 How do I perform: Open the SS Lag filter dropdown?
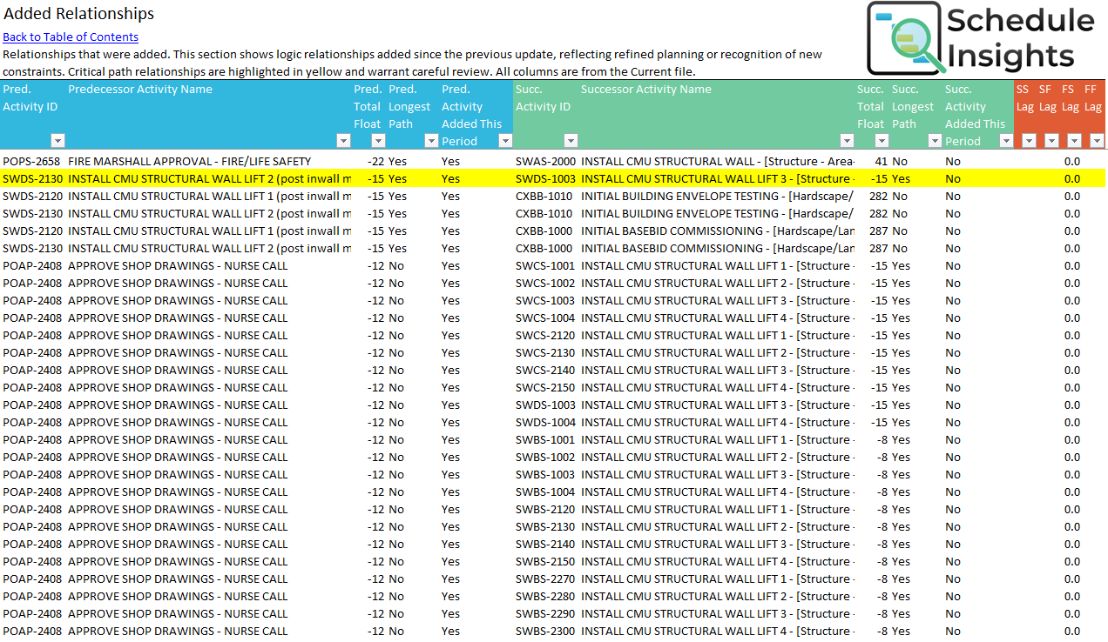click(x=1029, y=141)
